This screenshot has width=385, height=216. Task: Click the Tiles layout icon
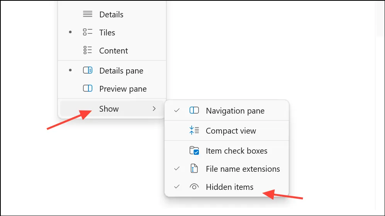pyautogui.click(x=88, y=32)
